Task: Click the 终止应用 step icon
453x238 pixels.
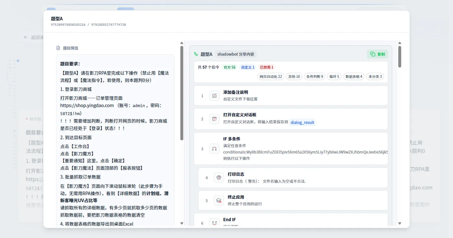Action: 219,200
